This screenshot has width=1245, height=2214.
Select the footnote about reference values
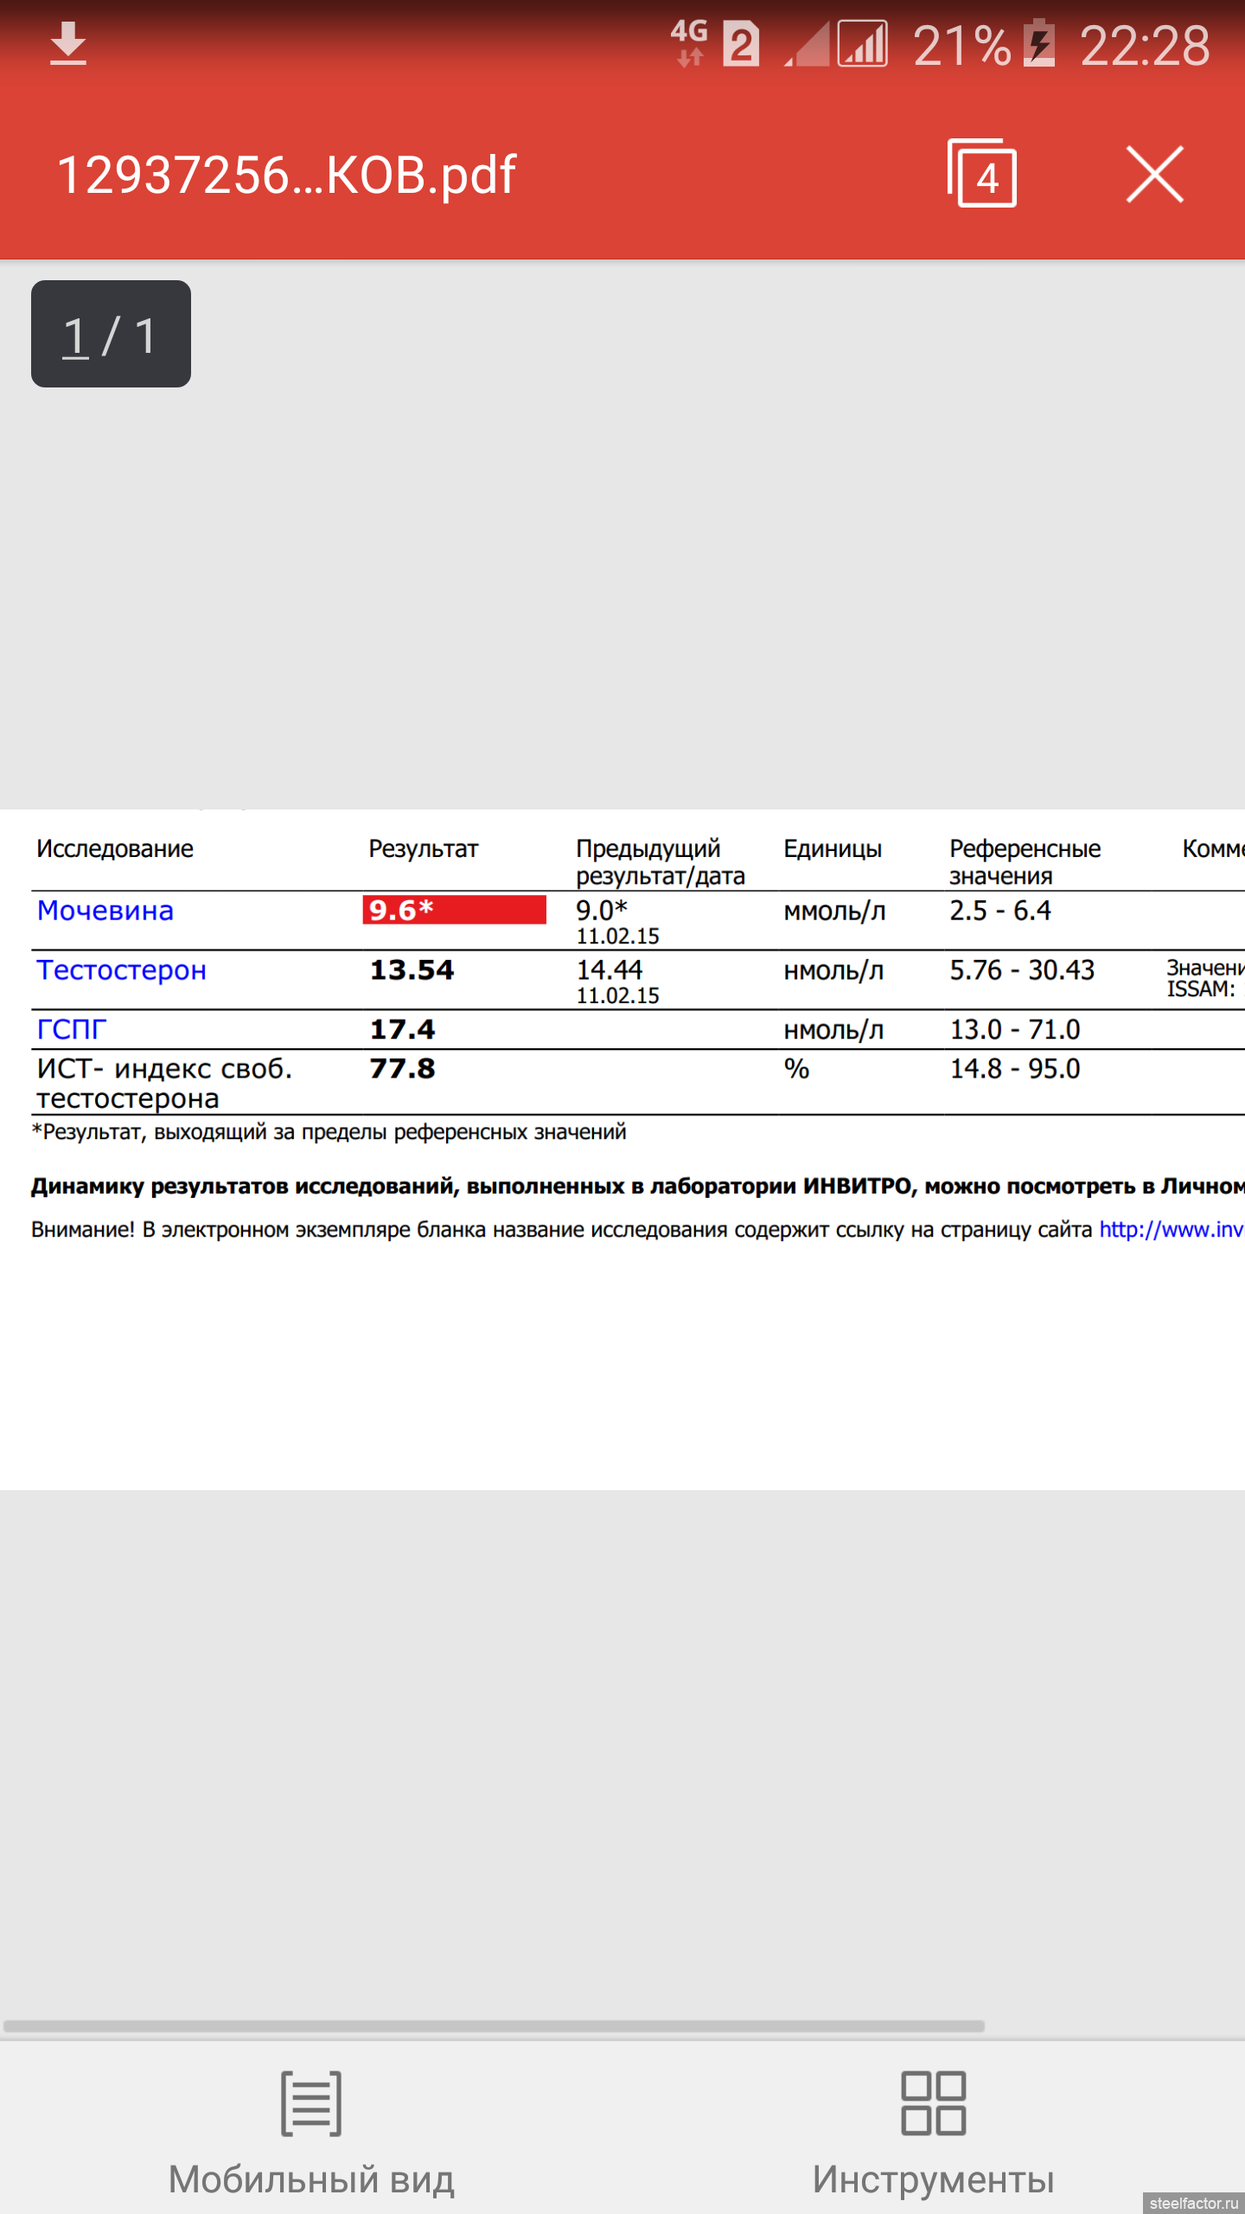pos(329,1131)
